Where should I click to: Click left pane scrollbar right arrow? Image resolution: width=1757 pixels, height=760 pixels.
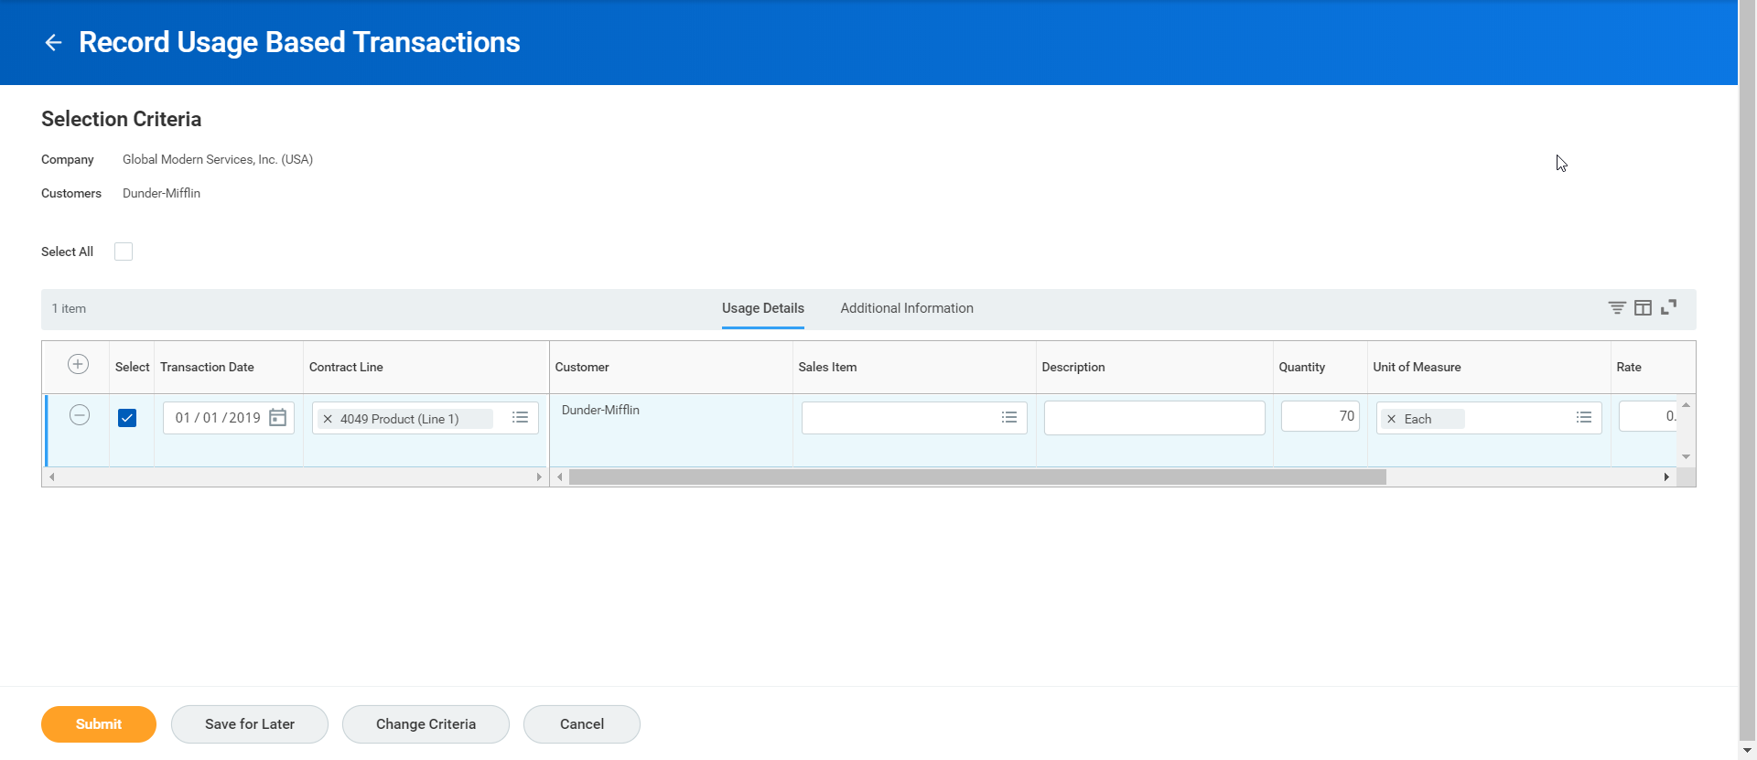tap(539, 476)
